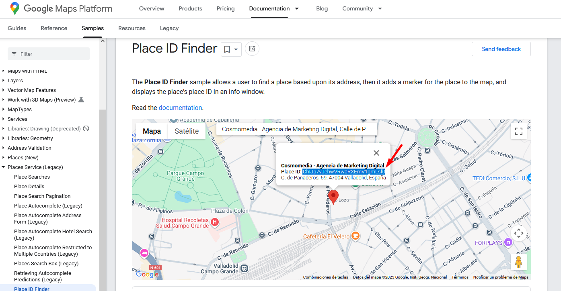Select the Mapa map type
The height and width of the screenshot is (291, 561).
coord(152,131)
